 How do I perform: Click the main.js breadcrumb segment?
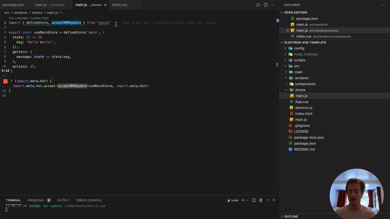(x=52, y=13)
